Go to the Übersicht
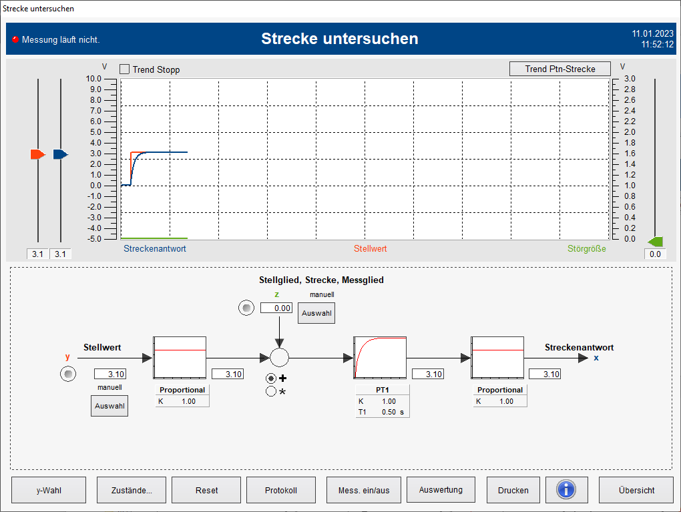Viewport: 681px width, 512px height. tap(636, 490)
